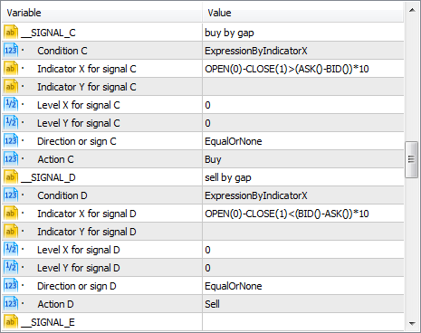Click the double-type icon beside Level X for signal C
Viewport: 421px width, 333px height.
[x=11, y=105]
